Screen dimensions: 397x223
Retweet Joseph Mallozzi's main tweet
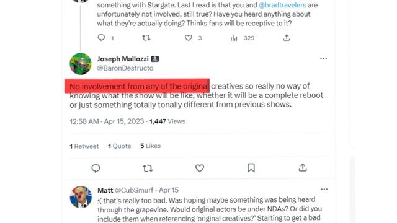[148, 168]
